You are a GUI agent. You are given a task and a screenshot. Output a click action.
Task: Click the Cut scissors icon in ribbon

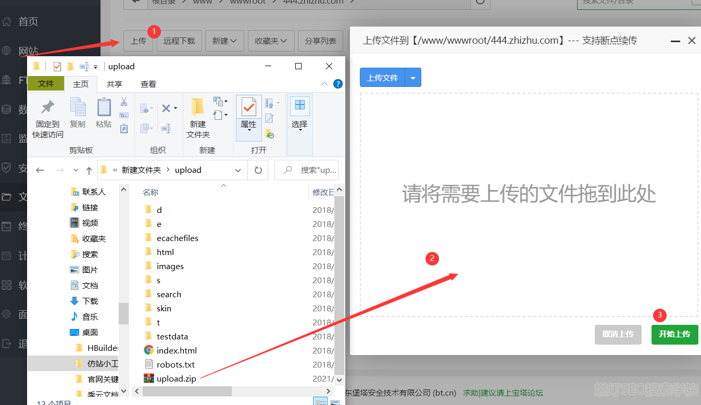pos(124,102)
